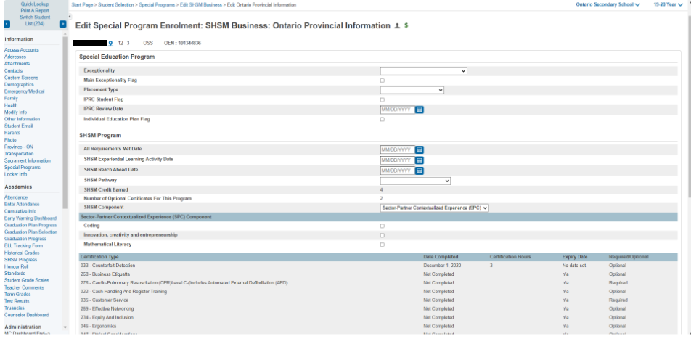The image size is (691, 344).
Task: Tick the Coding SPC component checkbox
Action: (383, 226)
